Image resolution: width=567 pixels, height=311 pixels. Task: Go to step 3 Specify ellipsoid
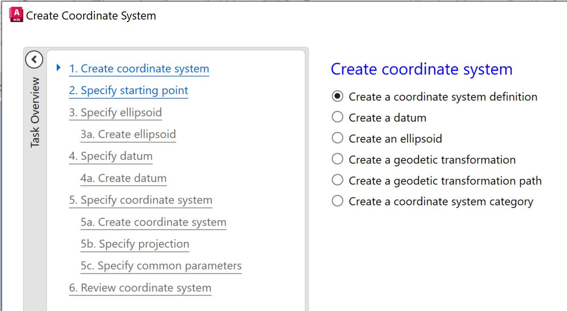pyautogui.click(x=115, y=112)
